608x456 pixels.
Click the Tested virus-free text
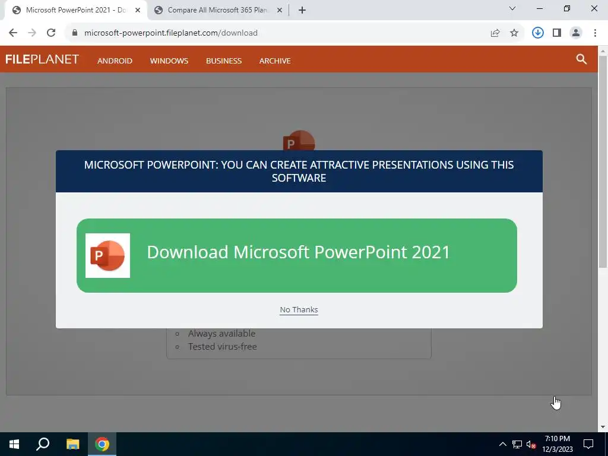223,347
